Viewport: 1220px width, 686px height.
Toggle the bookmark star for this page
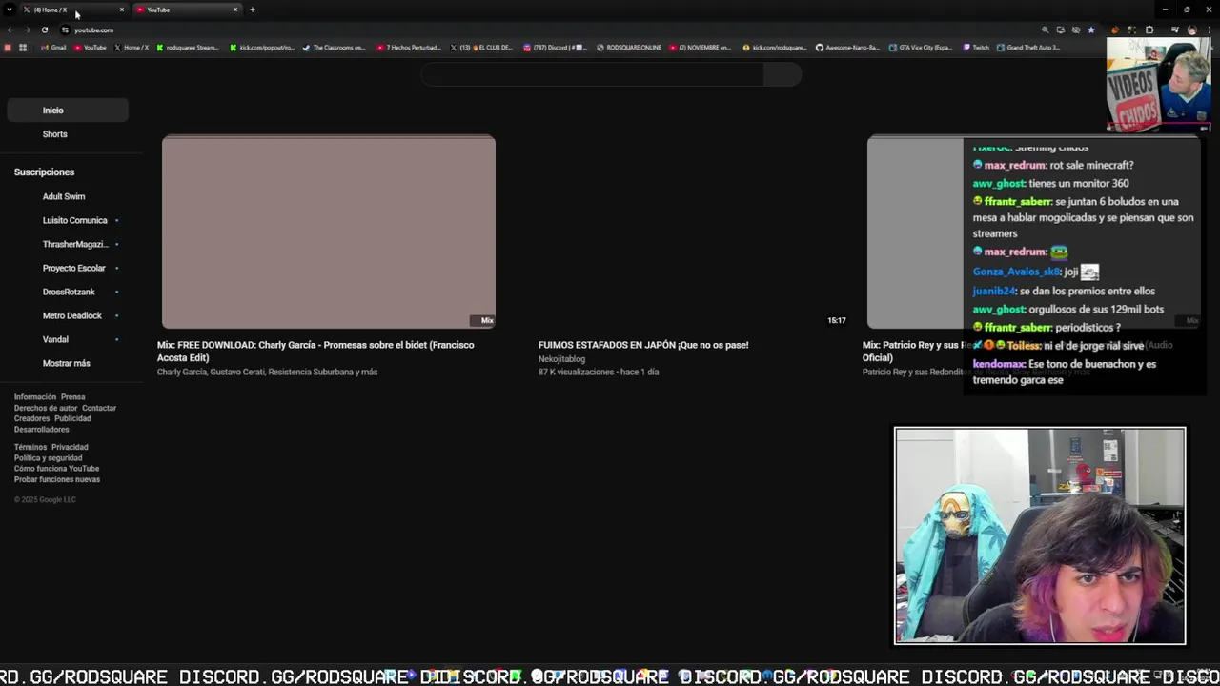(x=1091, y=30)
